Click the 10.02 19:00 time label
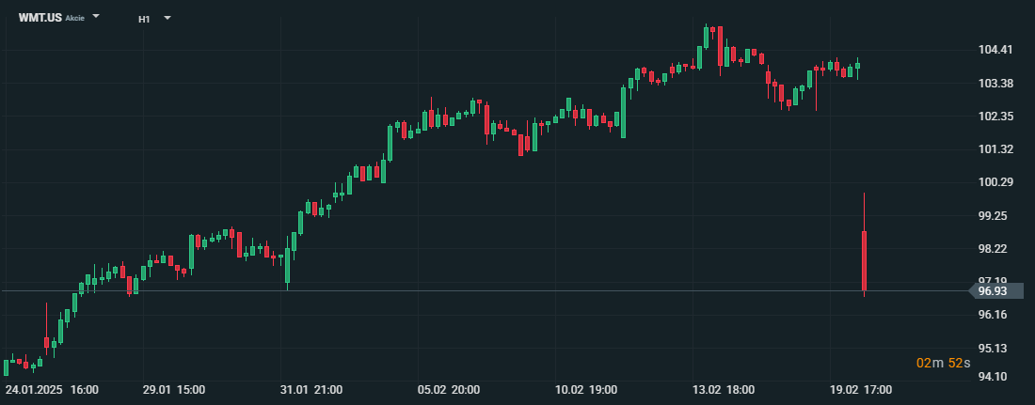Image resolution: width=1035 pixels, height=405 pixels. (586, 390)
